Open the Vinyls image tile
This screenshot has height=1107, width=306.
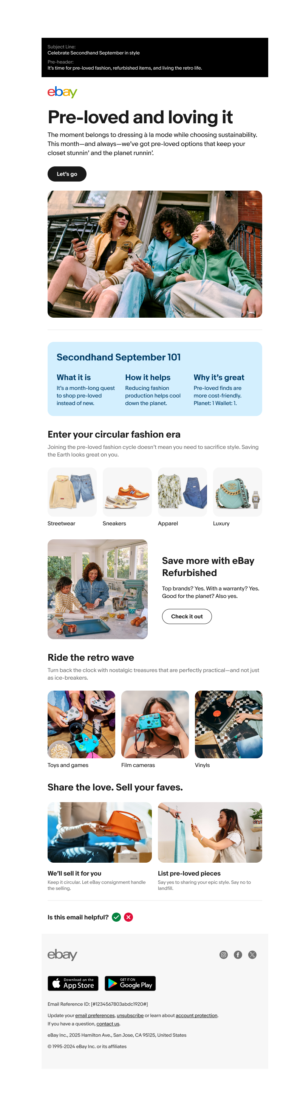228,724
